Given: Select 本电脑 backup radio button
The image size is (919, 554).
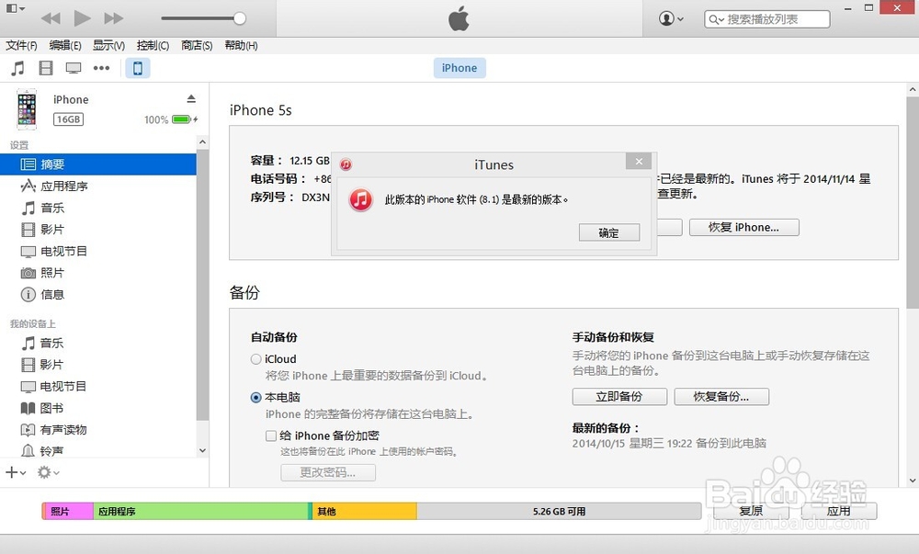Looking at the screenshot, I should tap(256, 397).
